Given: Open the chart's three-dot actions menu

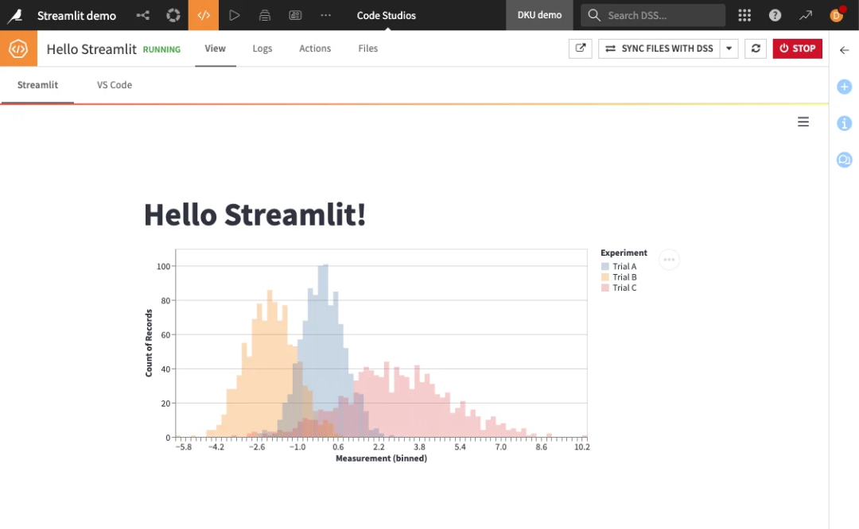Looking at the screenshot, I should point(669,259).
